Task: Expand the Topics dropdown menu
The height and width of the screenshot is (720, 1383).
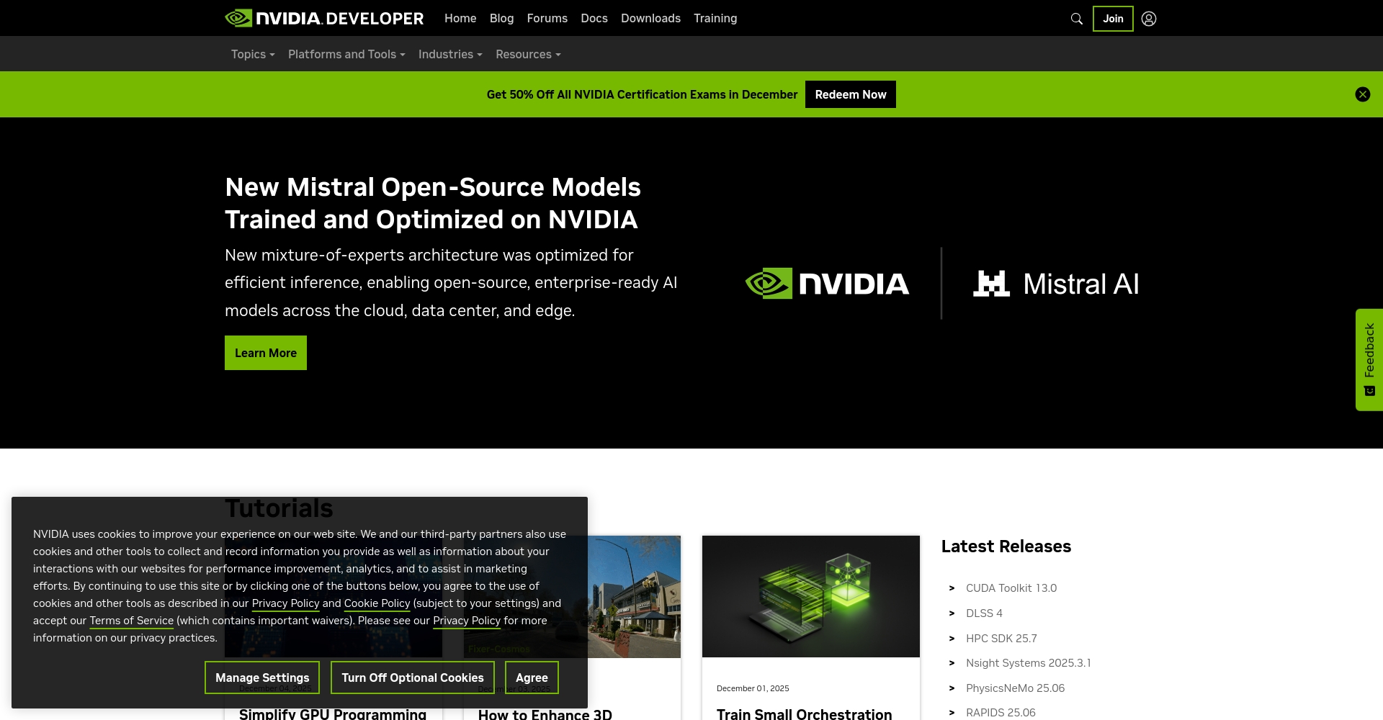Action: click(x=252, y=54)
